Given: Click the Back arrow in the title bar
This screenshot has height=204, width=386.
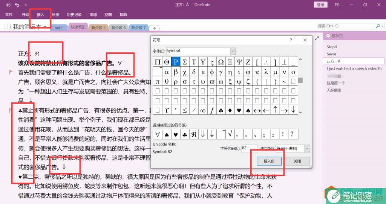Looking at the screenshot, I should (8, 5).
